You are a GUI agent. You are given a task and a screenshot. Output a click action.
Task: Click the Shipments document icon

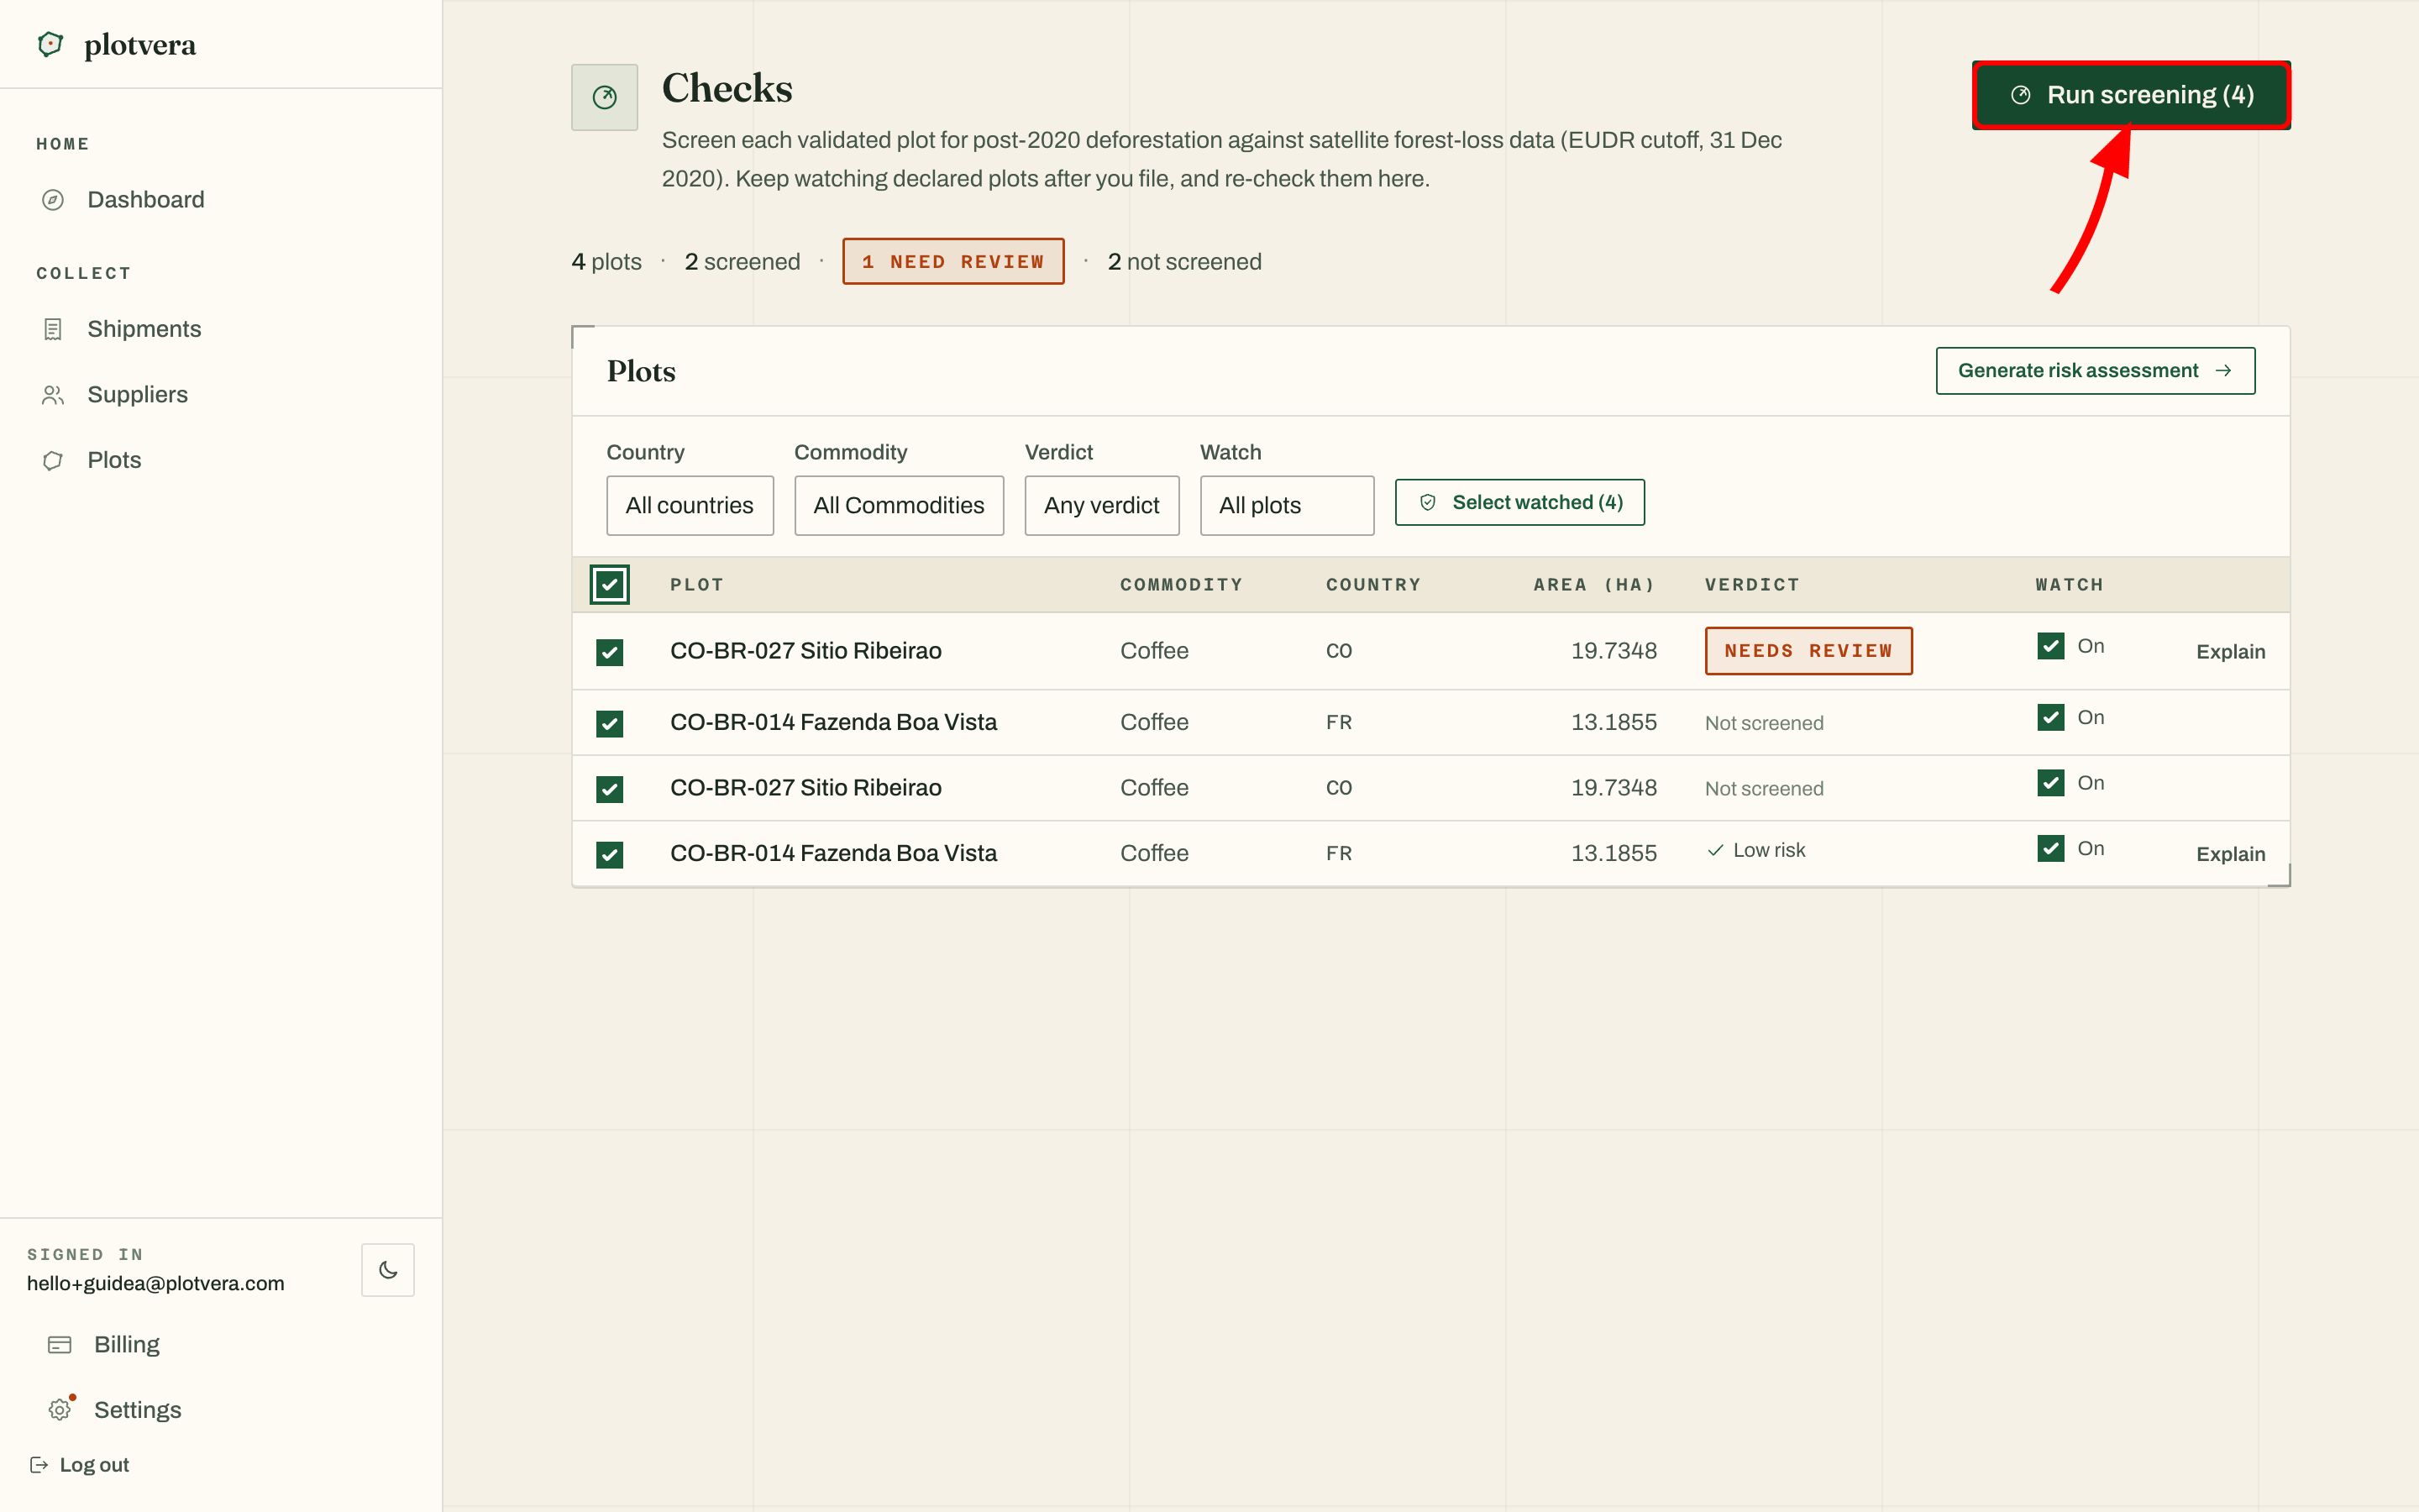53,329
